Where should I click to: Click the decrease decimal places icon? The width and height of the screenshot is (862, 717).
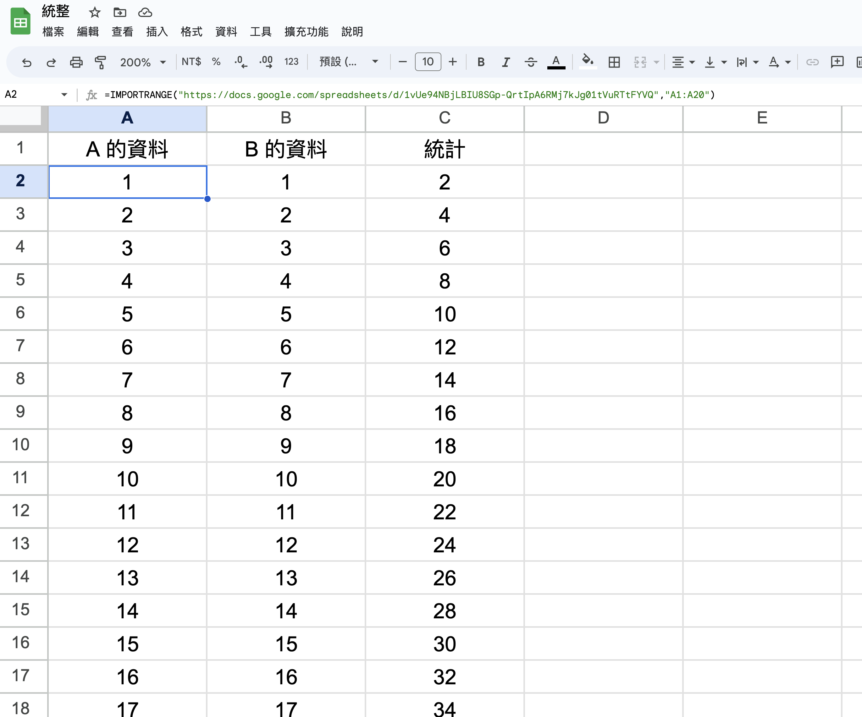click(240, 62)
